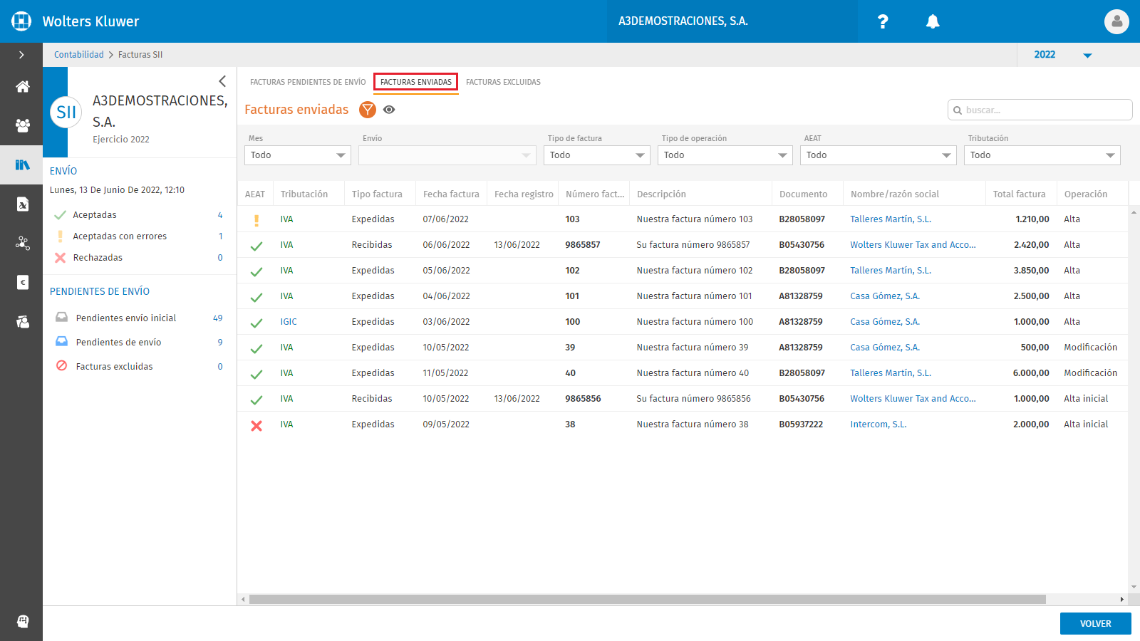
Task: Open the document sidebar icon
Action: 22,204
